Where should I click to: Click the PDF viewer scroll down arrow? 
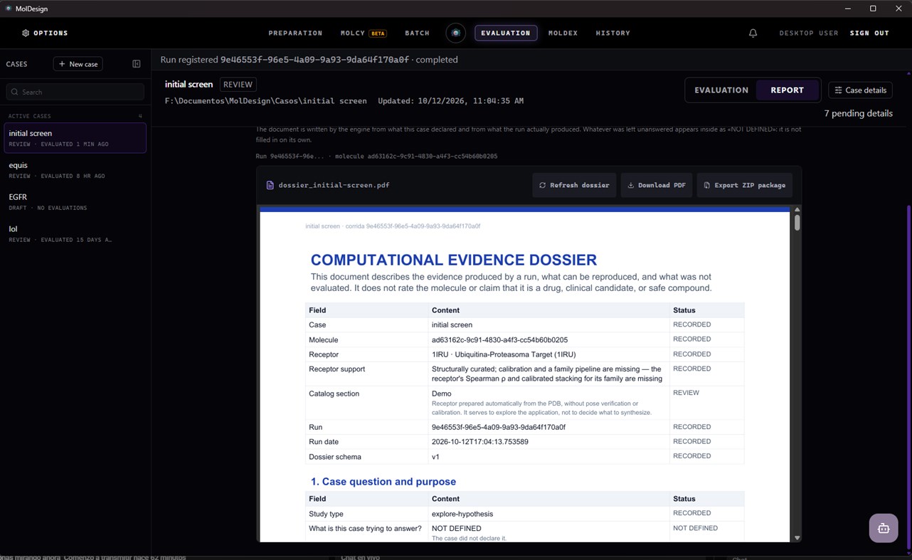(797, 538)
